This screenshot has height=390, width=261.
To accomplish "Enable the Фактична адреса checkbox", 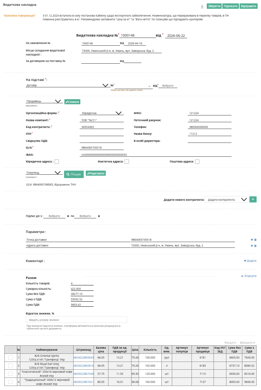I will click(x=127, y=162).
